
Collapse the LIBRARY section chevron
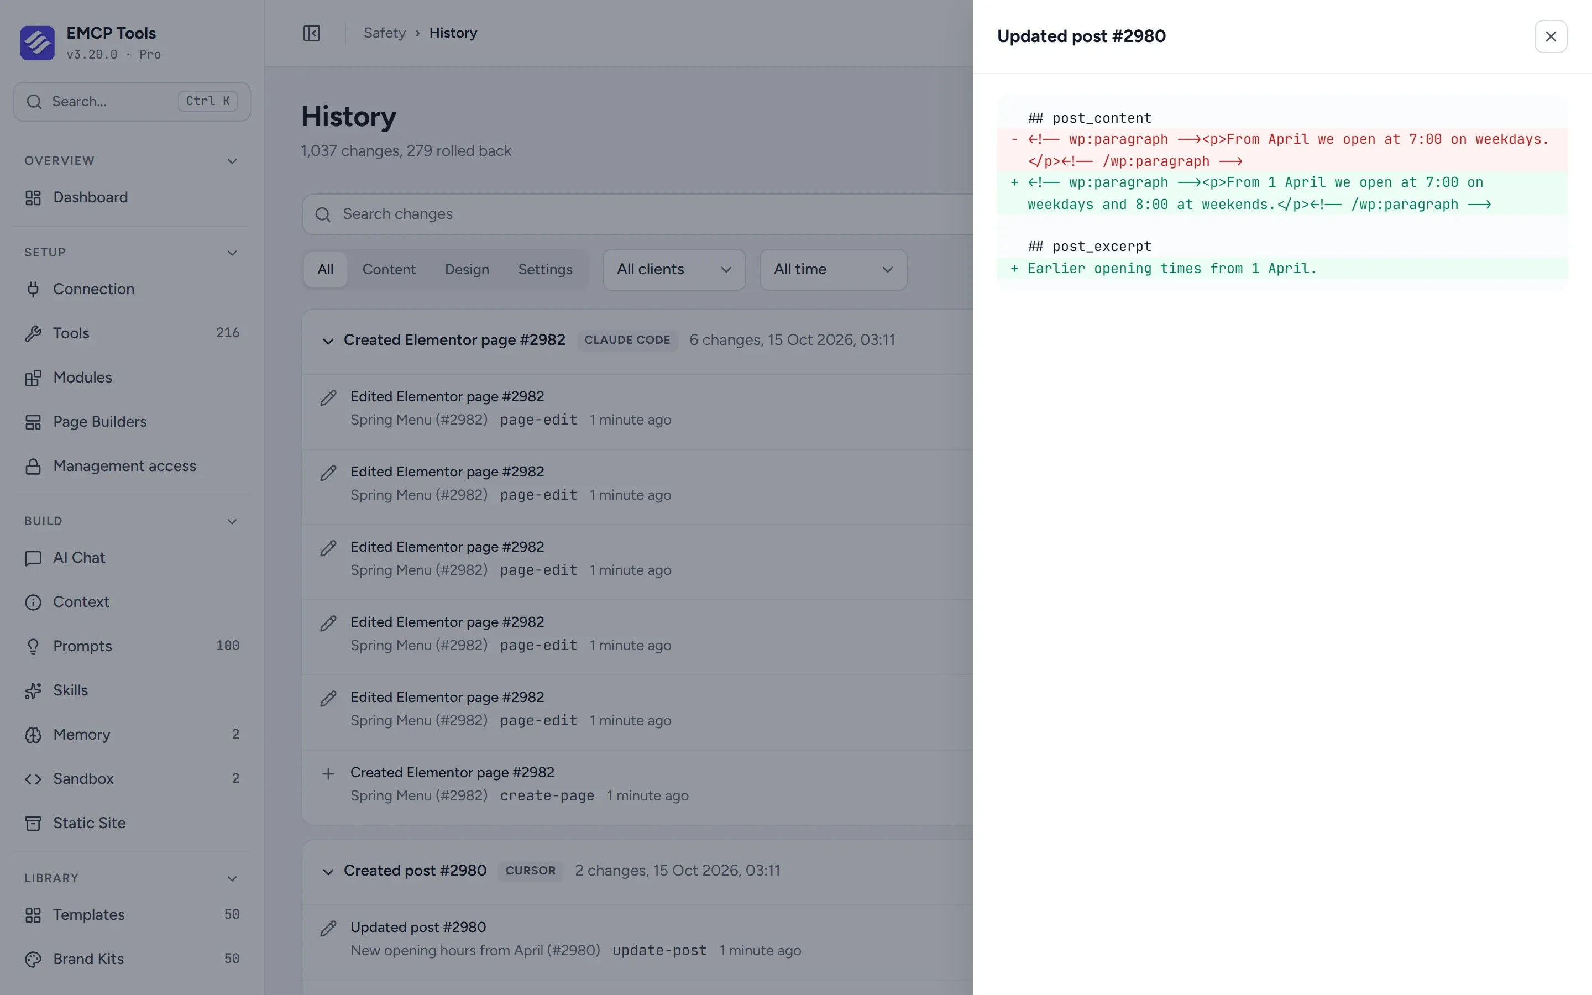point(232,878)
